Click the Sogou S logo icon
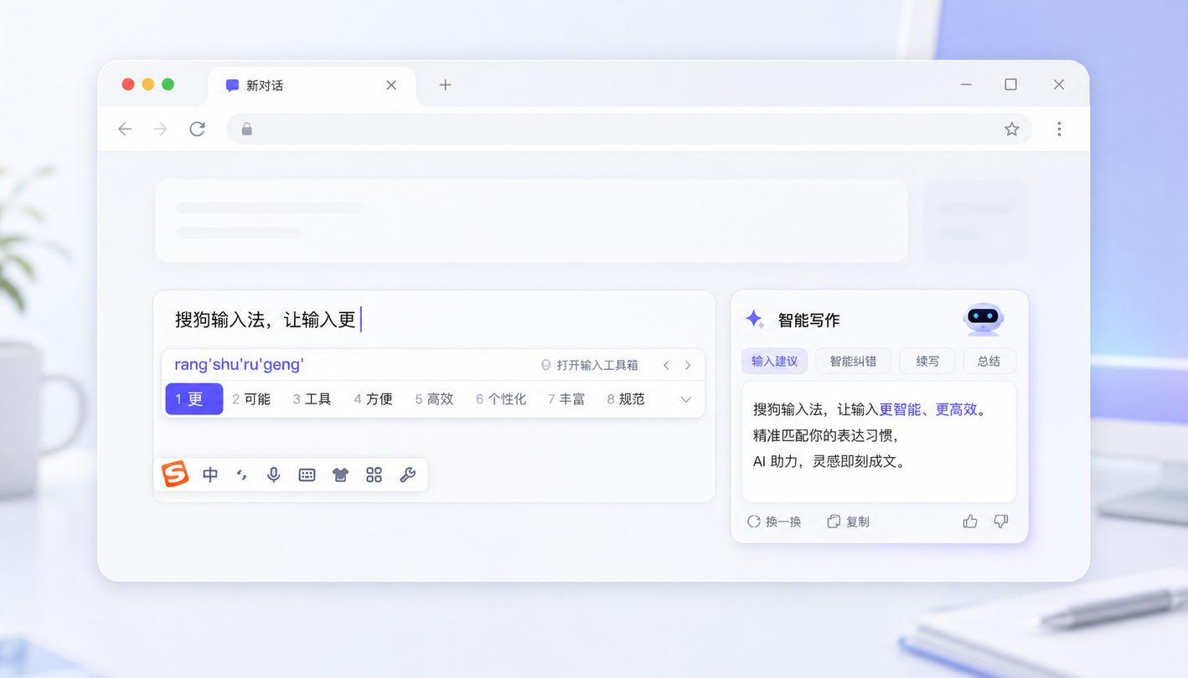The height and width of the screenshot is (678, 1188). tap(175, 475)
